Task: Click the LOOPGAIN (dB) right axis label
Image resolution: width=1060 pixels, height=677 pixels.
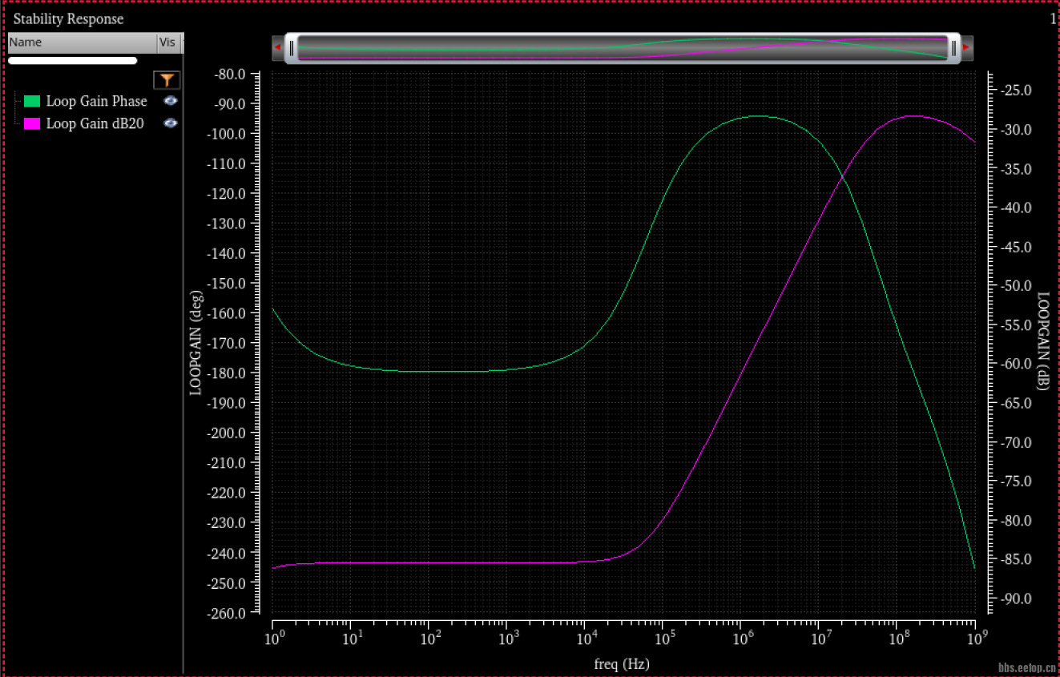Action: 1042,341
